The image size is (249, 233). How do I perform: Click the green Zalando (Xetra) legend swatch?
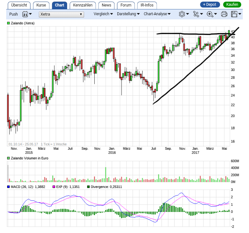tap(8, 23)
